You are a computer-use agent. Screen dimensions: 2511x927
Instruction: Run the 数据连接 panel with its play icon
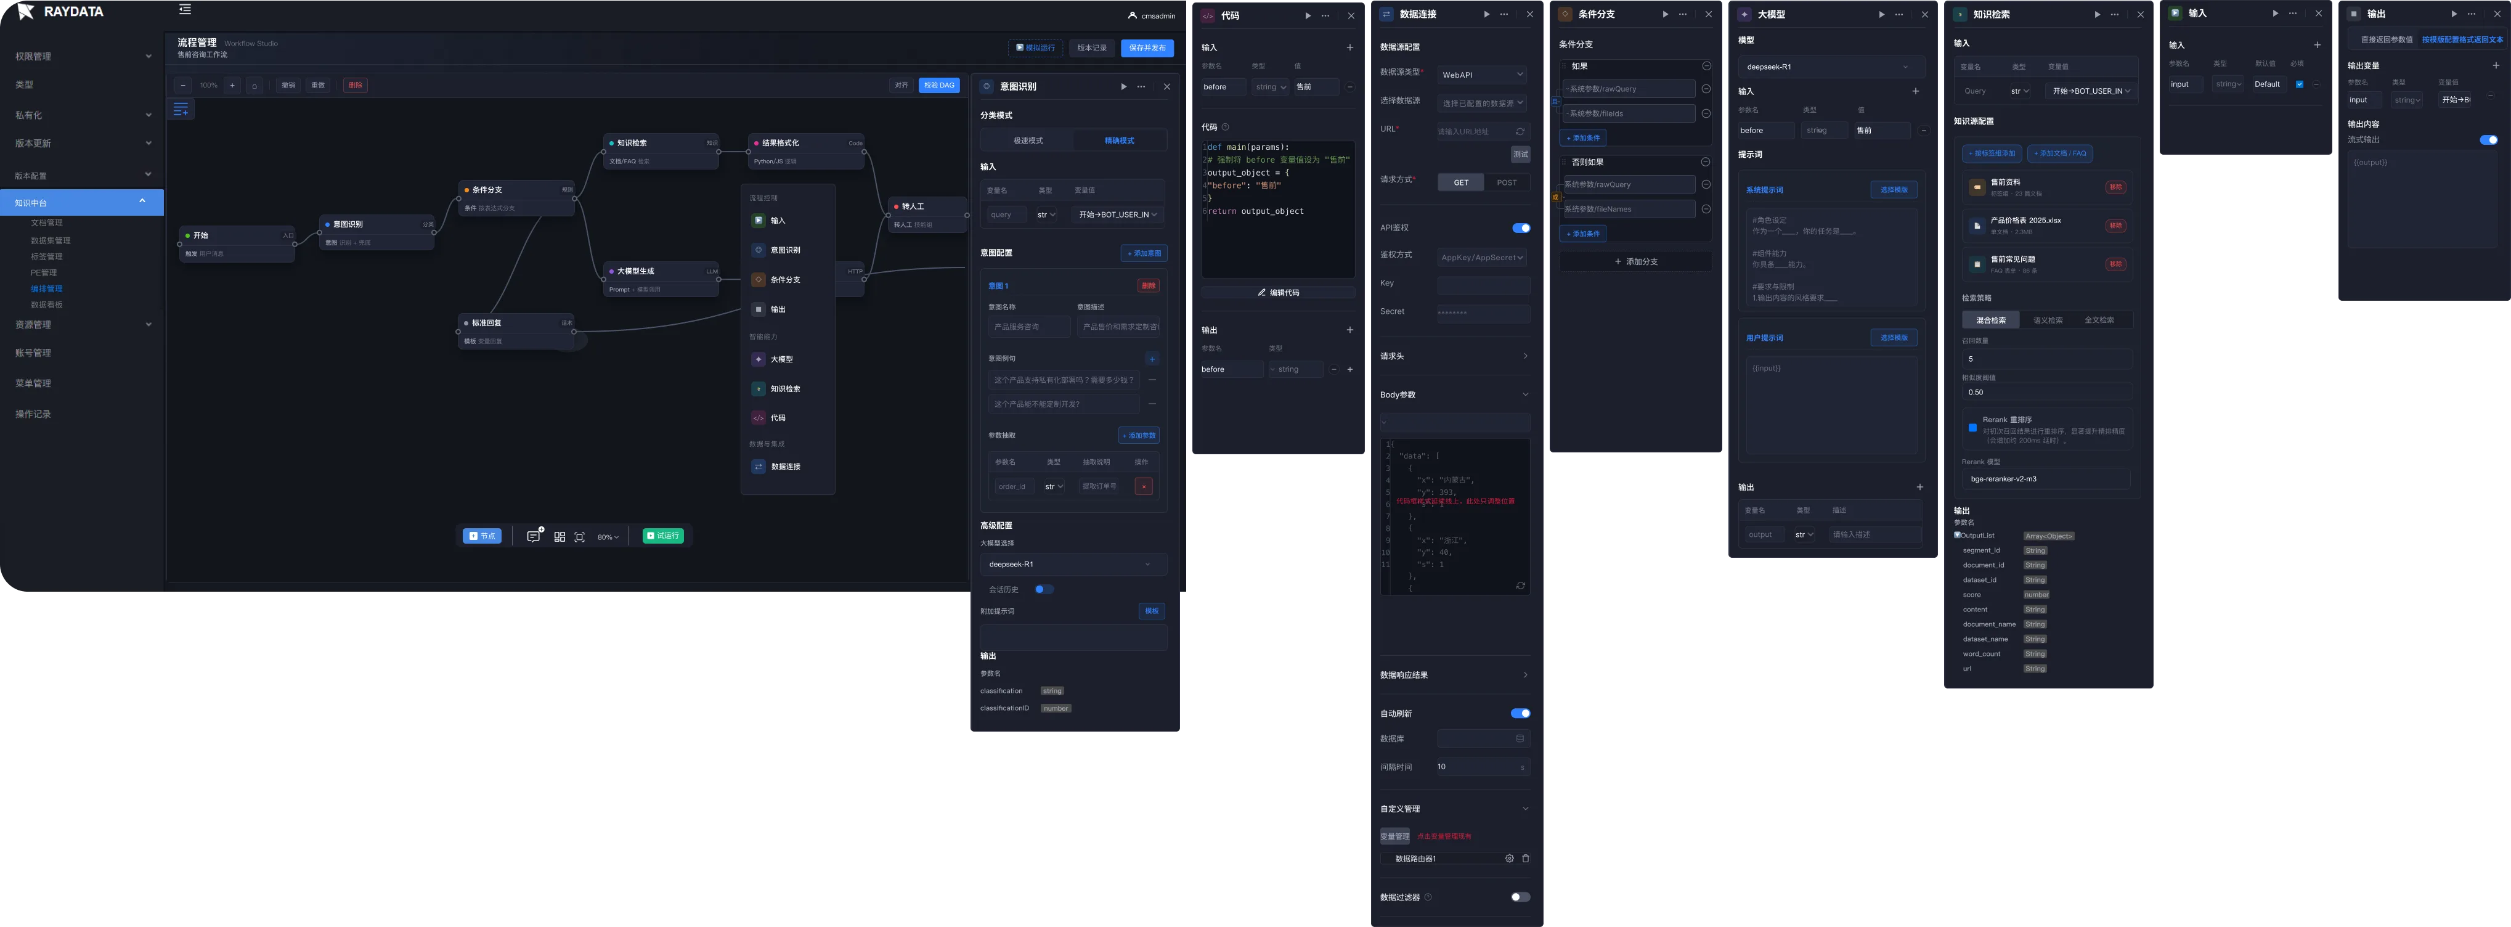tap(1486, 15)
